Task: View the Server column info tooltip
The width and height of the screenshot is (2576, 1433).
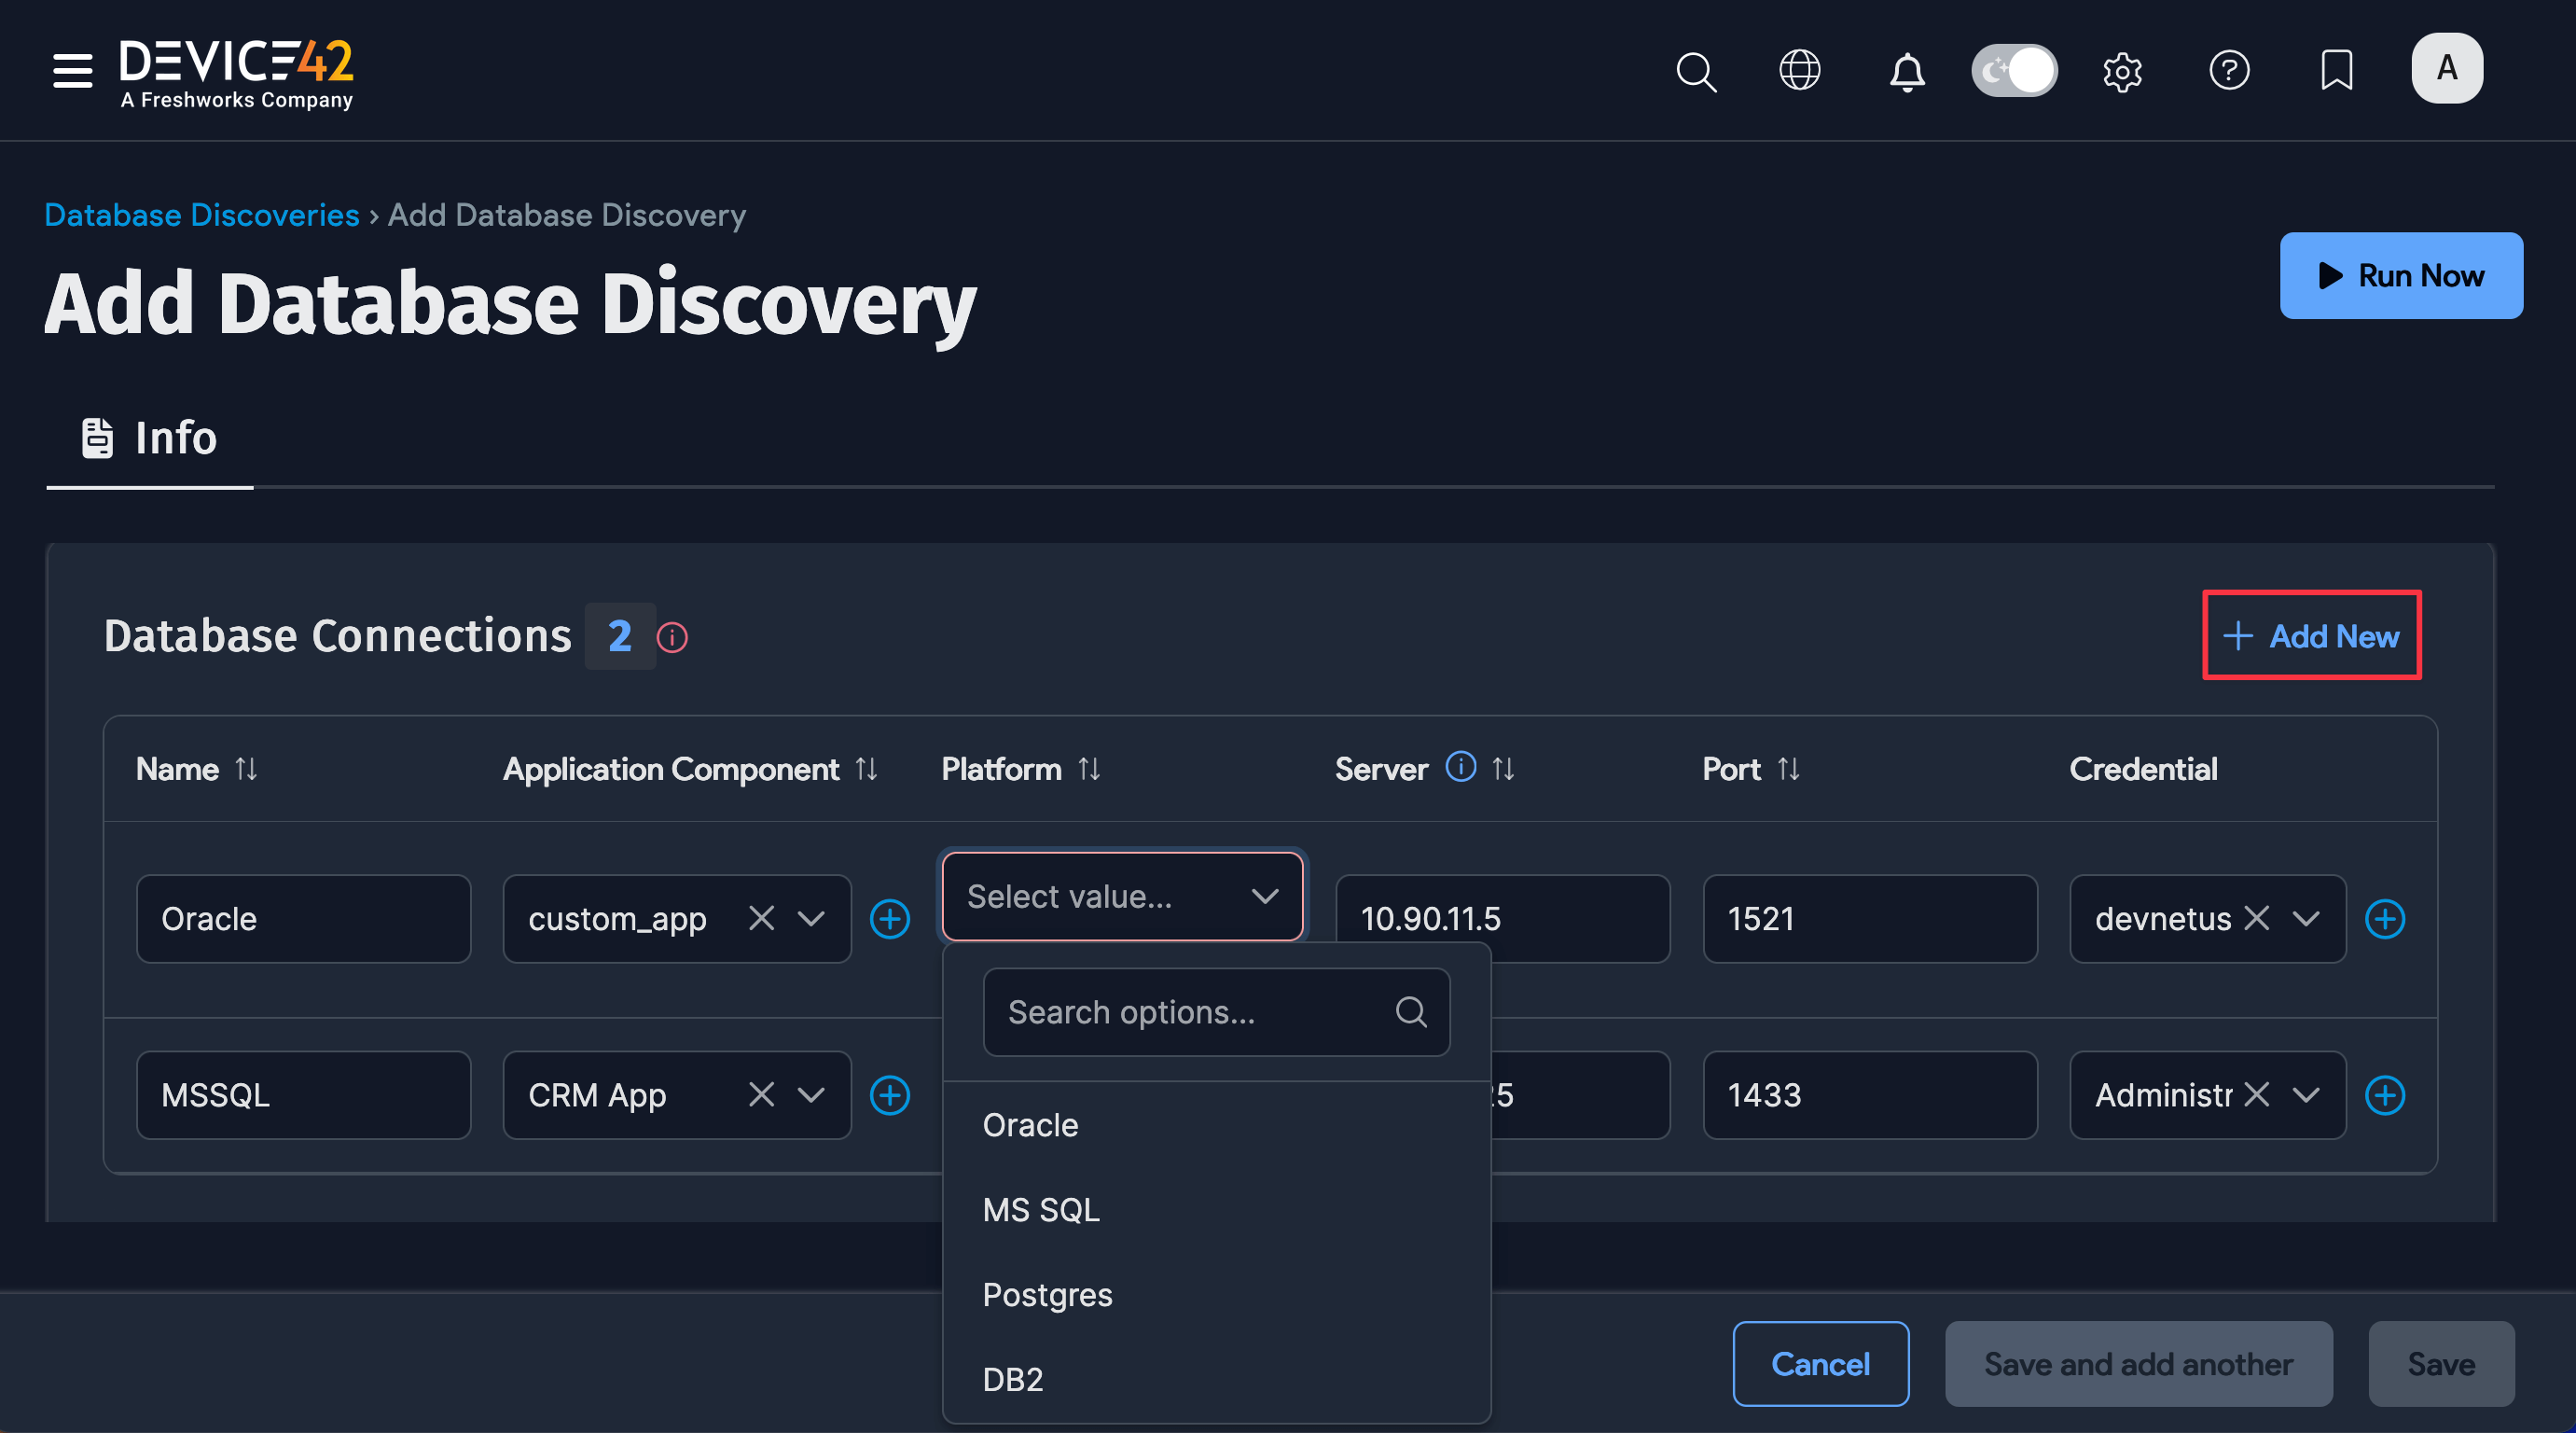Action: point(1460,768)
